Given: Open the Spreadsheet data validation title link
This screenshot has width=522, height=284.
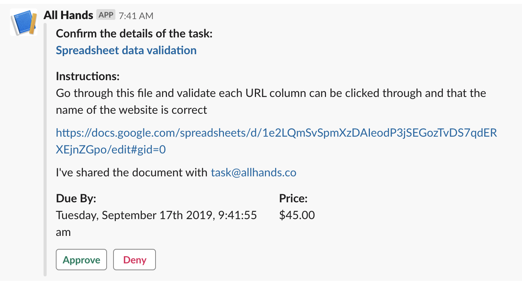Looking at the screenshot, I should (x=126, y=50).
